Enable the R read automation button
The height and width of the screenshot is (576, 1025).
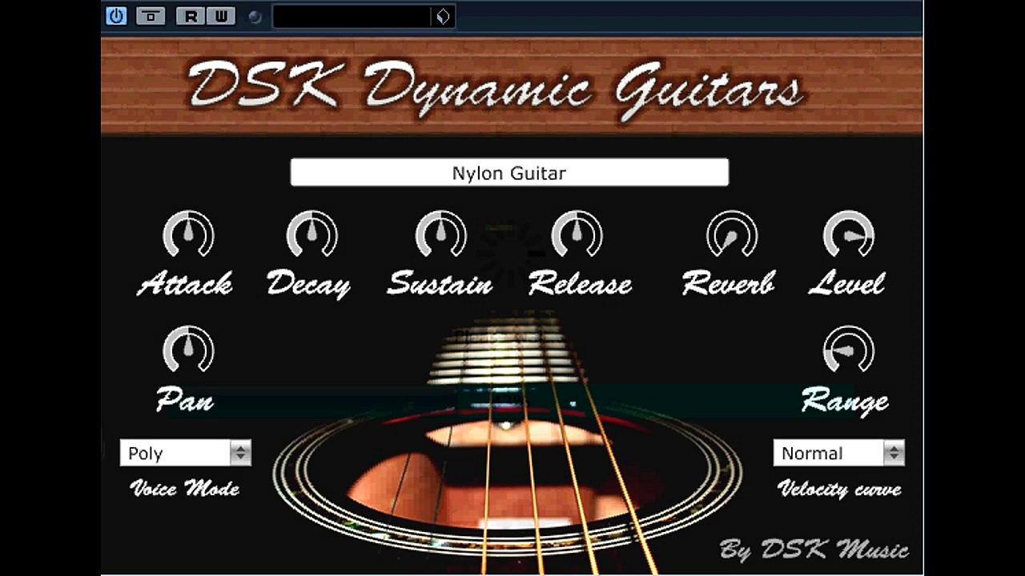pos(191,16)
